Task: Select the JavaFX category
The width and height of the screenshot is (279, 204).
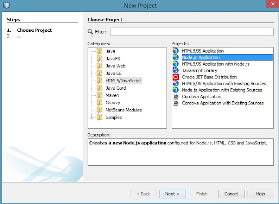Action: click(x=113, y=59)
